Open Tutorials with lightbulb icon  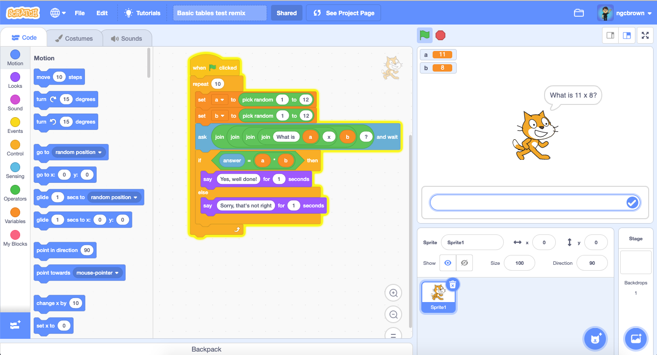tap(142, 13)
